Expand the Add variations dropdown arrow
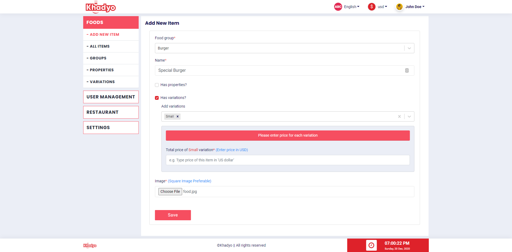This screenshot has width=512, height=252. [x=409, y=116]
